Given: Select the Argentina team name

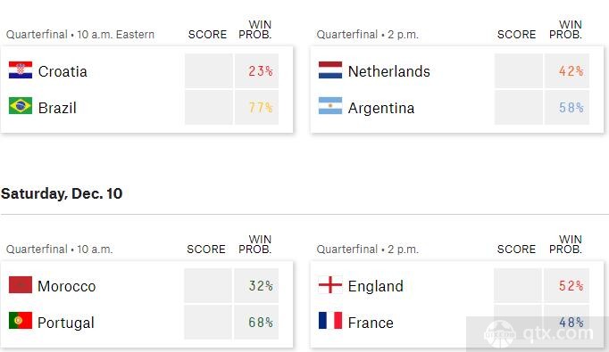Looking at the screenshot, I should pyautogui.click(x=381, y=108).
